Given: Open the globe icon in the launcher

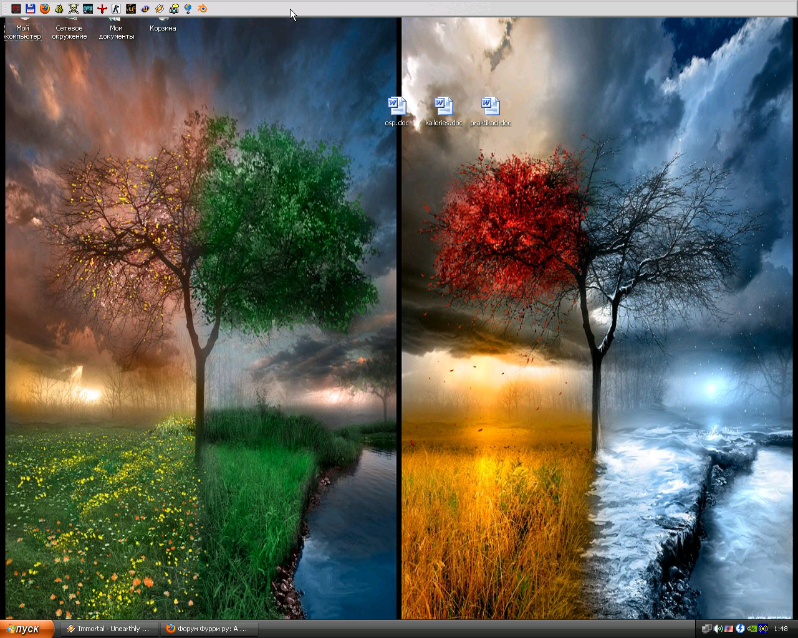Looking at the screenshot, I should (x=188, y=9).
